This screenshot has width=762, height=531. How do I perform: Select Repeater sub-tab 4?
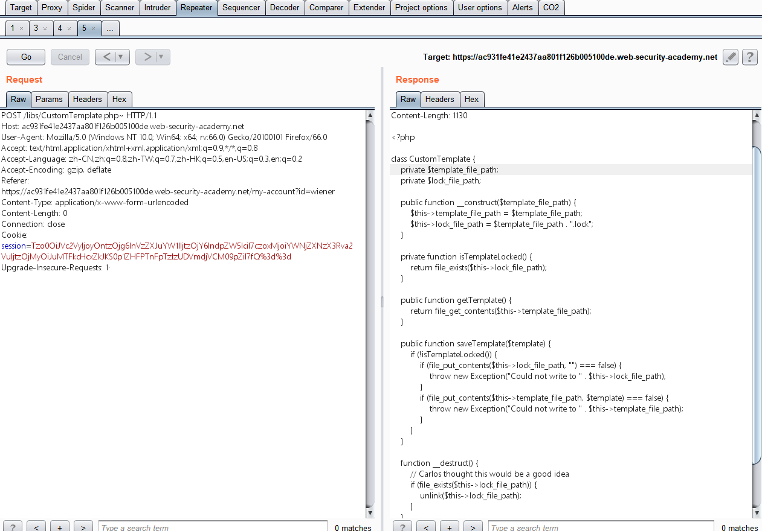click(60, 28)
